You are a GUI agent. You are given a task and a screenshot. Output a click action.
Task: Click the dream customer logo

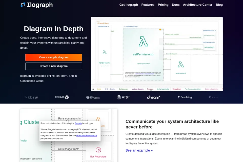153,97
